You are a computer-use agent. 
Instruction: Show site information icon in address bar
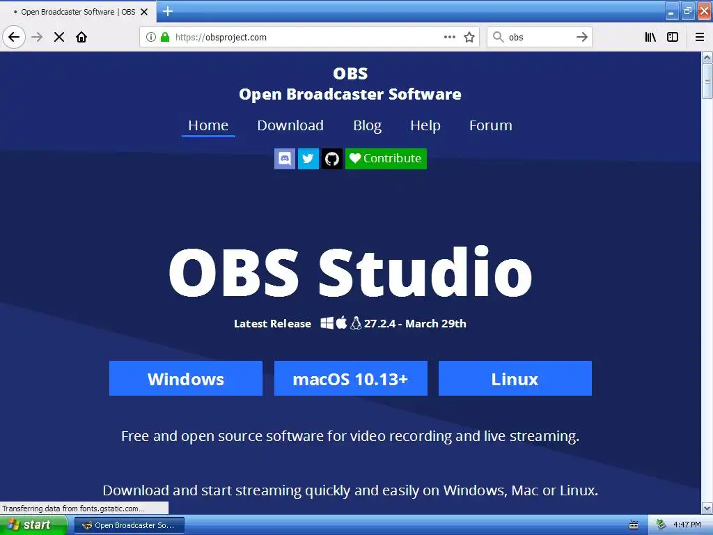click(150, 37)
